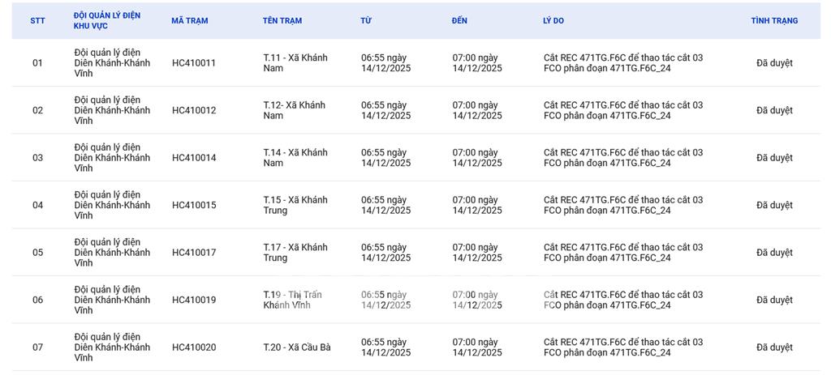Click the TÌNH TRẠNG column header
The image size is (831, 375).
[773, 21]
